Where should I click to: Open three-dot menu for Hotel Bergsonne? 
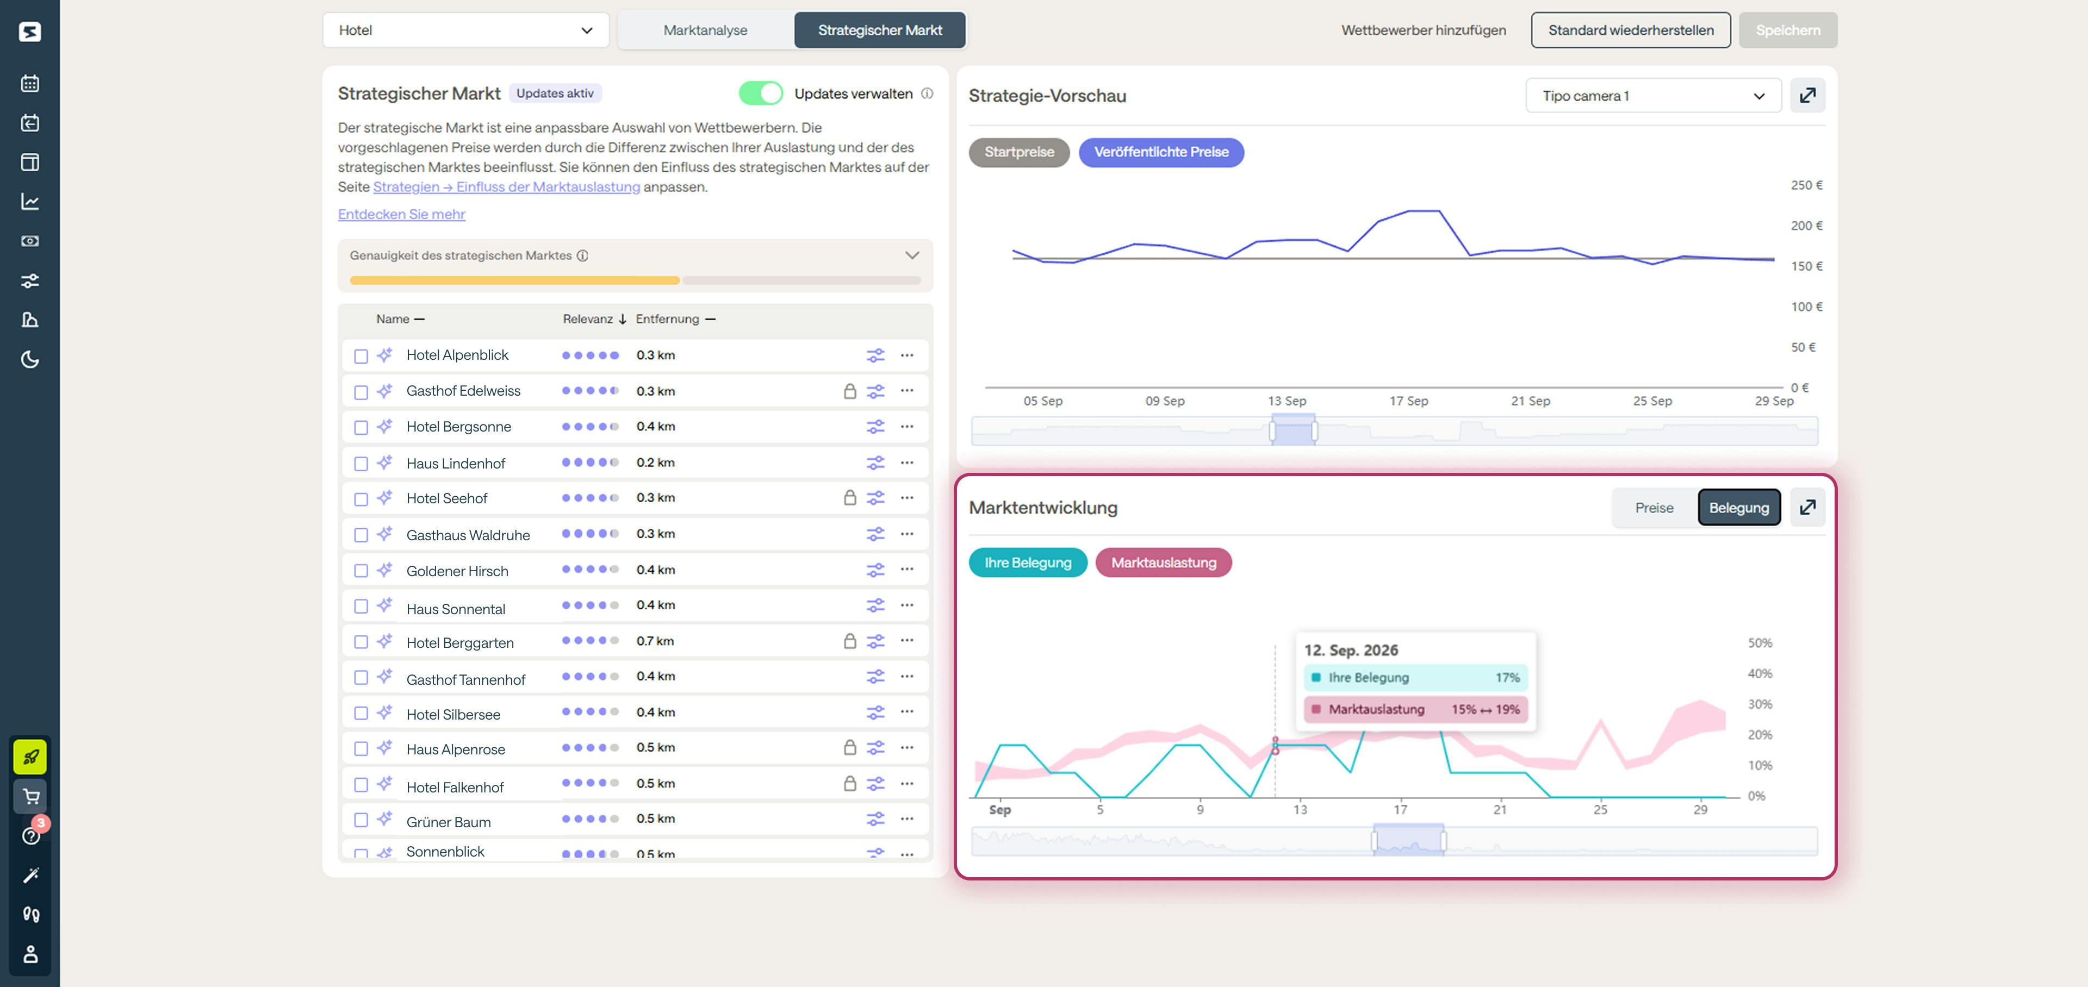pyautogui.click(x=906, y=426)
